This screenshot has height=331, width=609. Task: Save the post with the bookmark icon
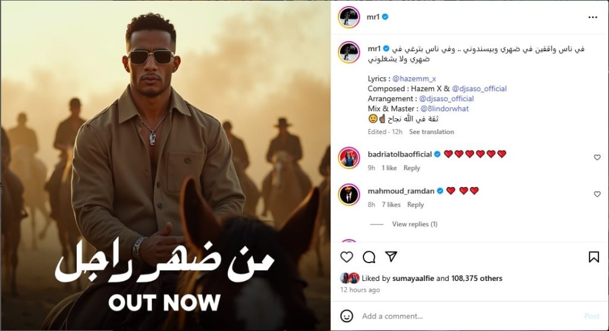(x=594, y=257)
